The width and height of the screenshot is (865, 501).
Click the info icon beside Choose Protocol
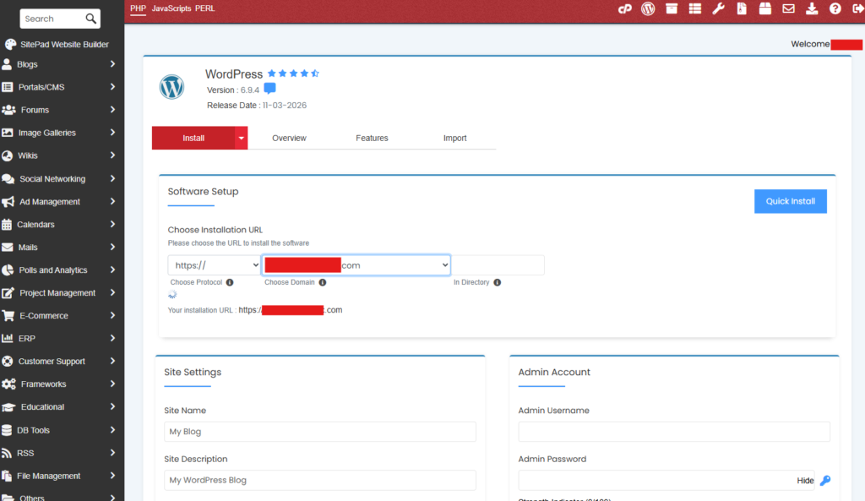(230, 282)
